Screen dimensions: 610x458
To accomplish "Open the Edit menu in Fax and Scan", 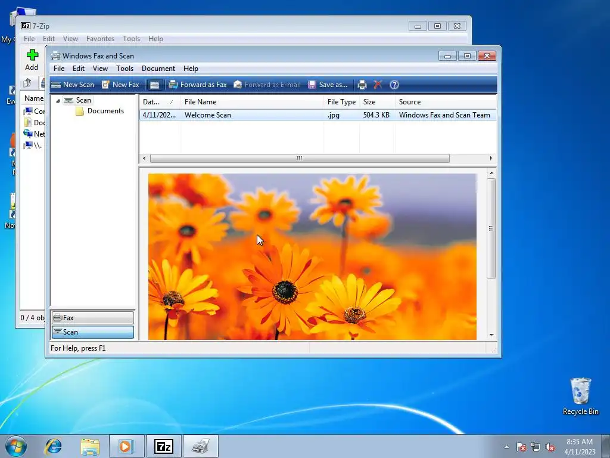I will click(78, 69).
